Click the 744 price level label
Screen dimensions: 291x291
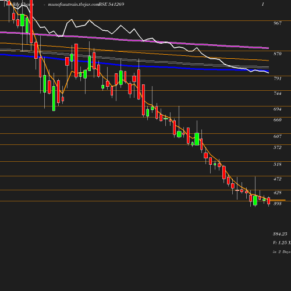tap(278, 94)
